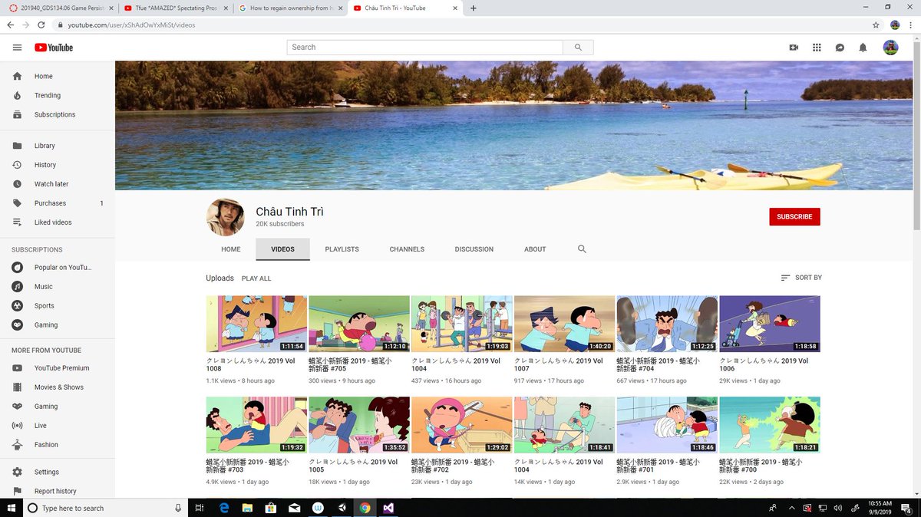
Task: Click the YouTube search field
Action: pyautogui.click(x=425, y=48)
